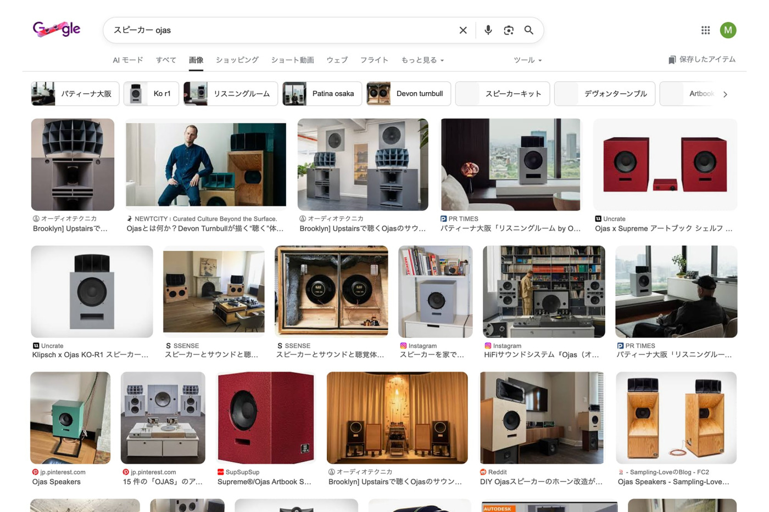769x512 pixels.
Task: Open the ツール dropdown
Action: click(x=527, y=60)
